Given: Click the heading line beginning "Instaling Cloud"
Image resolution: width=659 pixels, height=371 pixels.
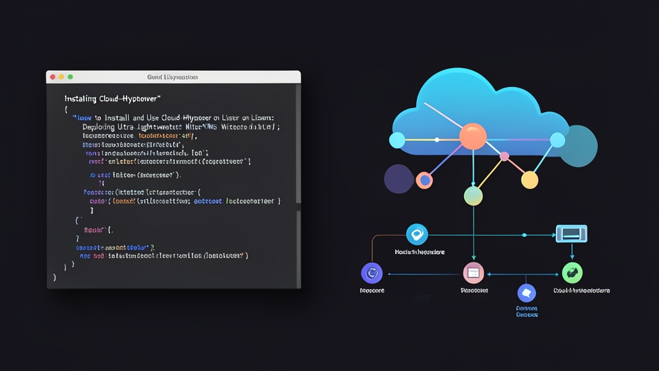Looking at the screenshot, I should pyautogui.click(x=112, y=99).
